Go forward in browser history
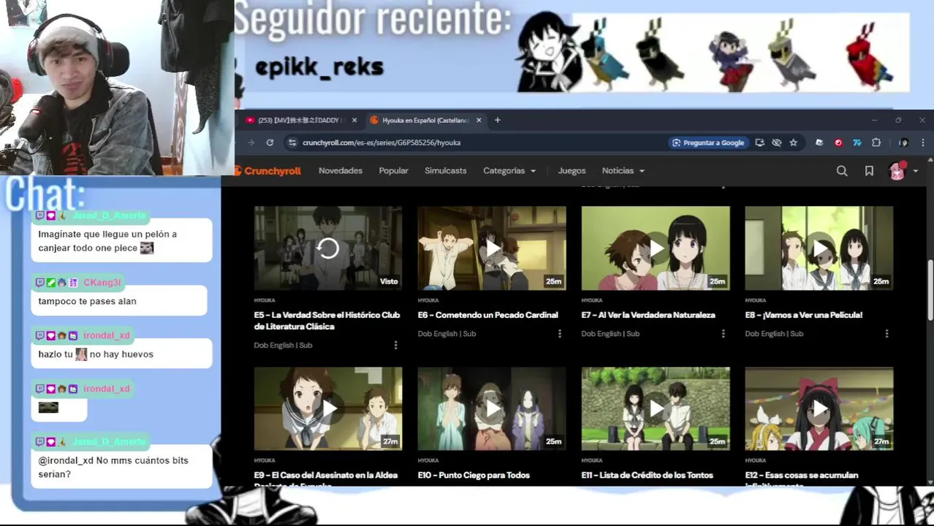Viewport: 934px width, 526px height. click(x=251, y=142)
